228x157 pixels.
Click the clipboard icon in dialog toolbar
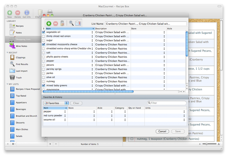(x=78, y=23)
